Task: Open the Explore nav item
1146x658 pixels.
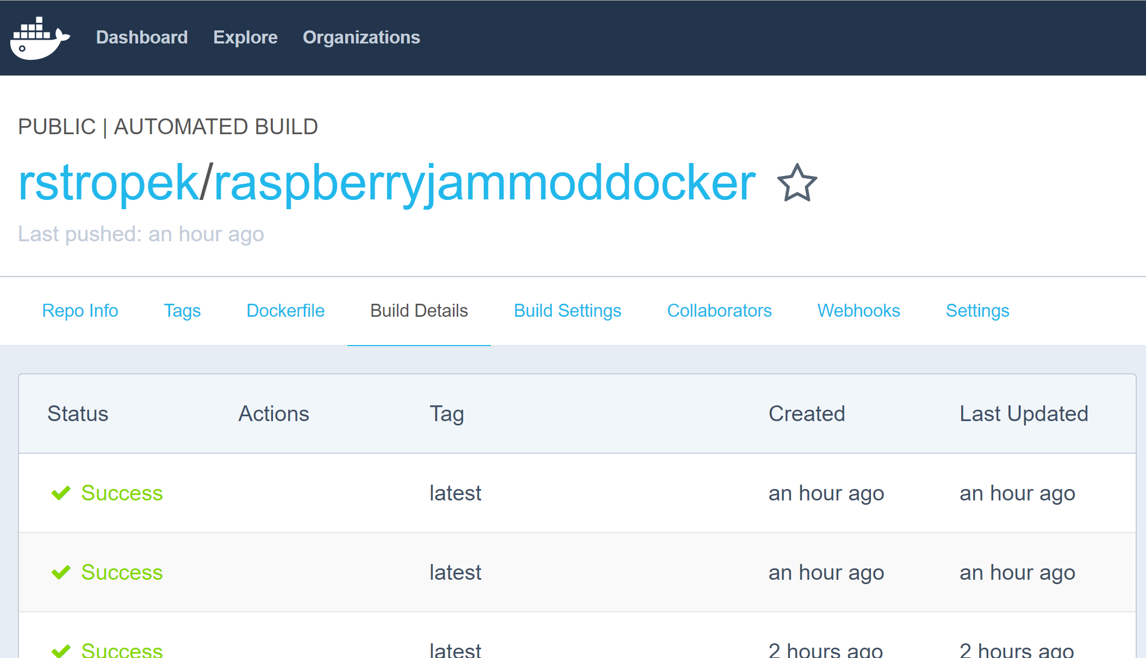Action: [x=245, y=37]
